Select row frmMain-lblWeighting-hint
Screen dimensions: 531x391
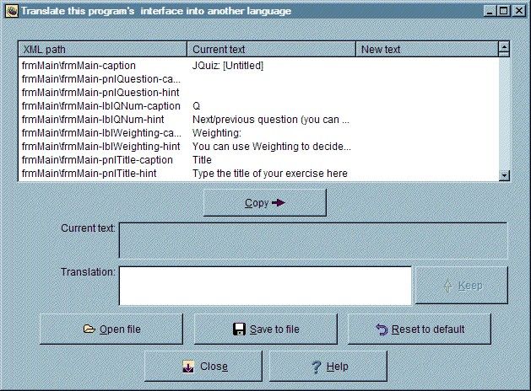click(x=258, y=147)
